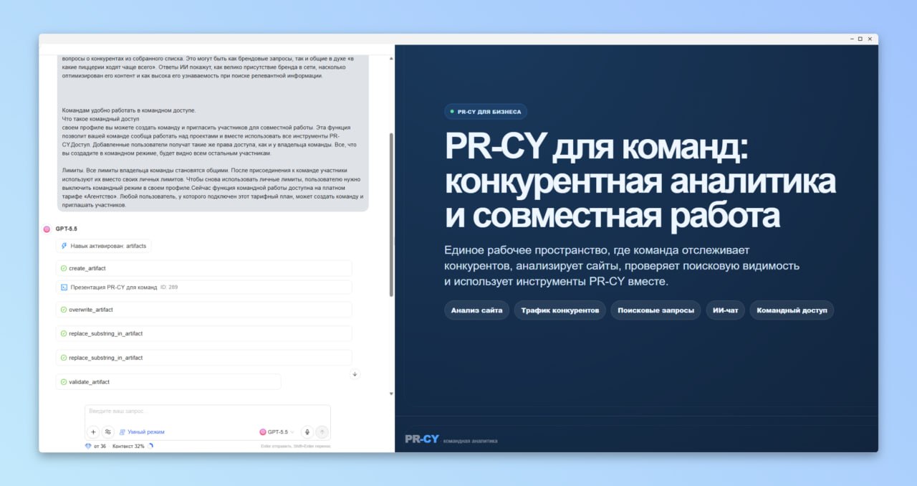Minimize the application window
This screenshot has height=486, width=917.
[850, 39]
